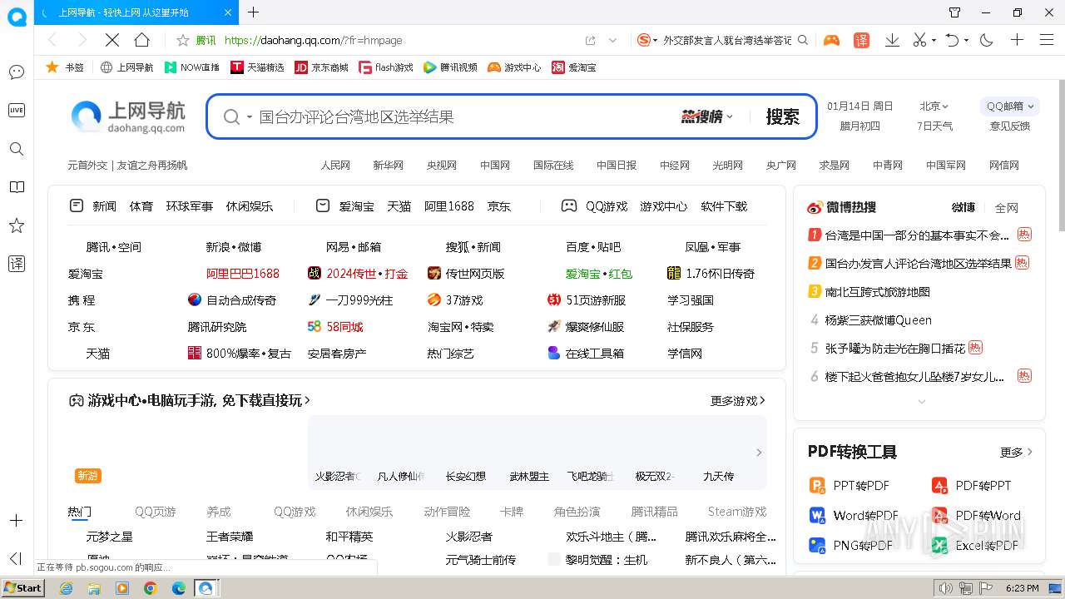Viewport: 1065px width, 599px height.
Task: Switch to the 全网 hot tab
Action: [1007, 208]
